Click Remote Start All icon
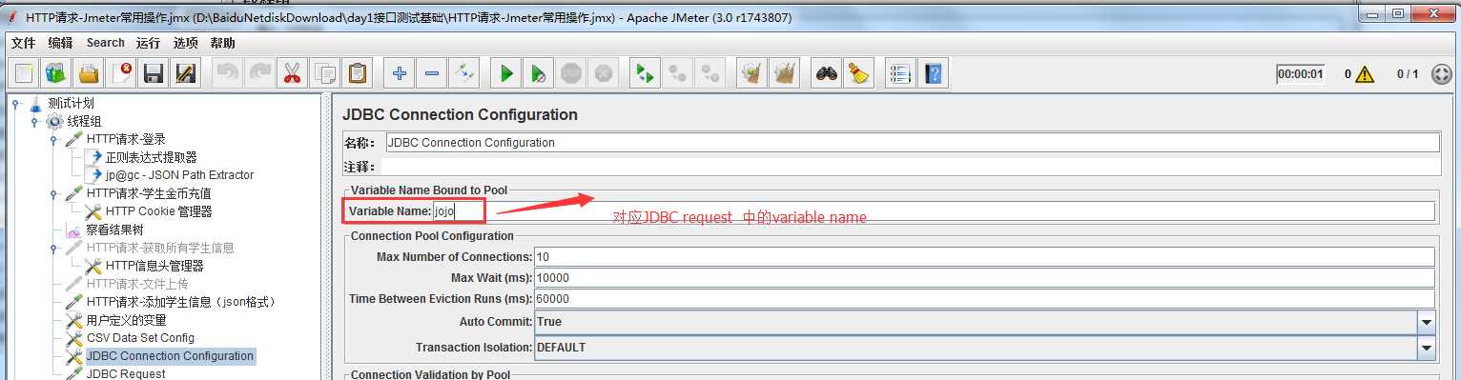Screen dimensions: 1461x380 pyautogui.click(x=646, y=73)
